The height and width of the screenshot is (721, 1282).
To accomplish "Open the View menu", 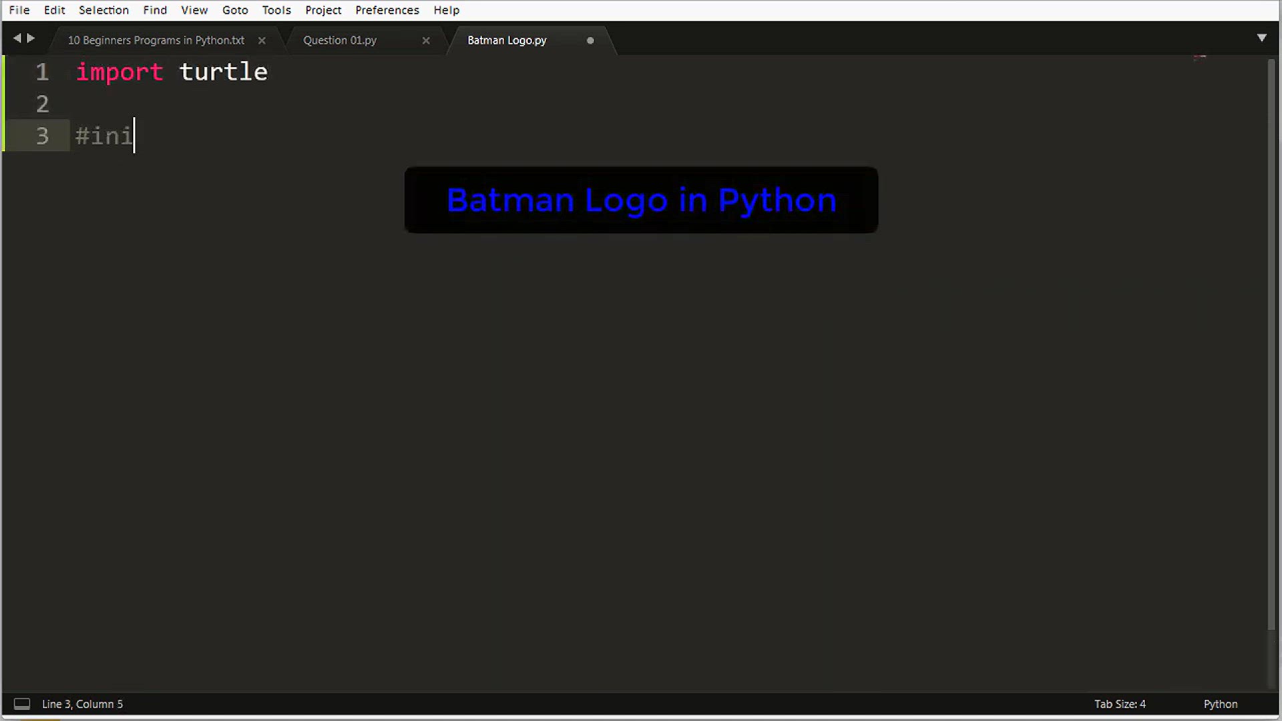I will (x=194, y=10).
